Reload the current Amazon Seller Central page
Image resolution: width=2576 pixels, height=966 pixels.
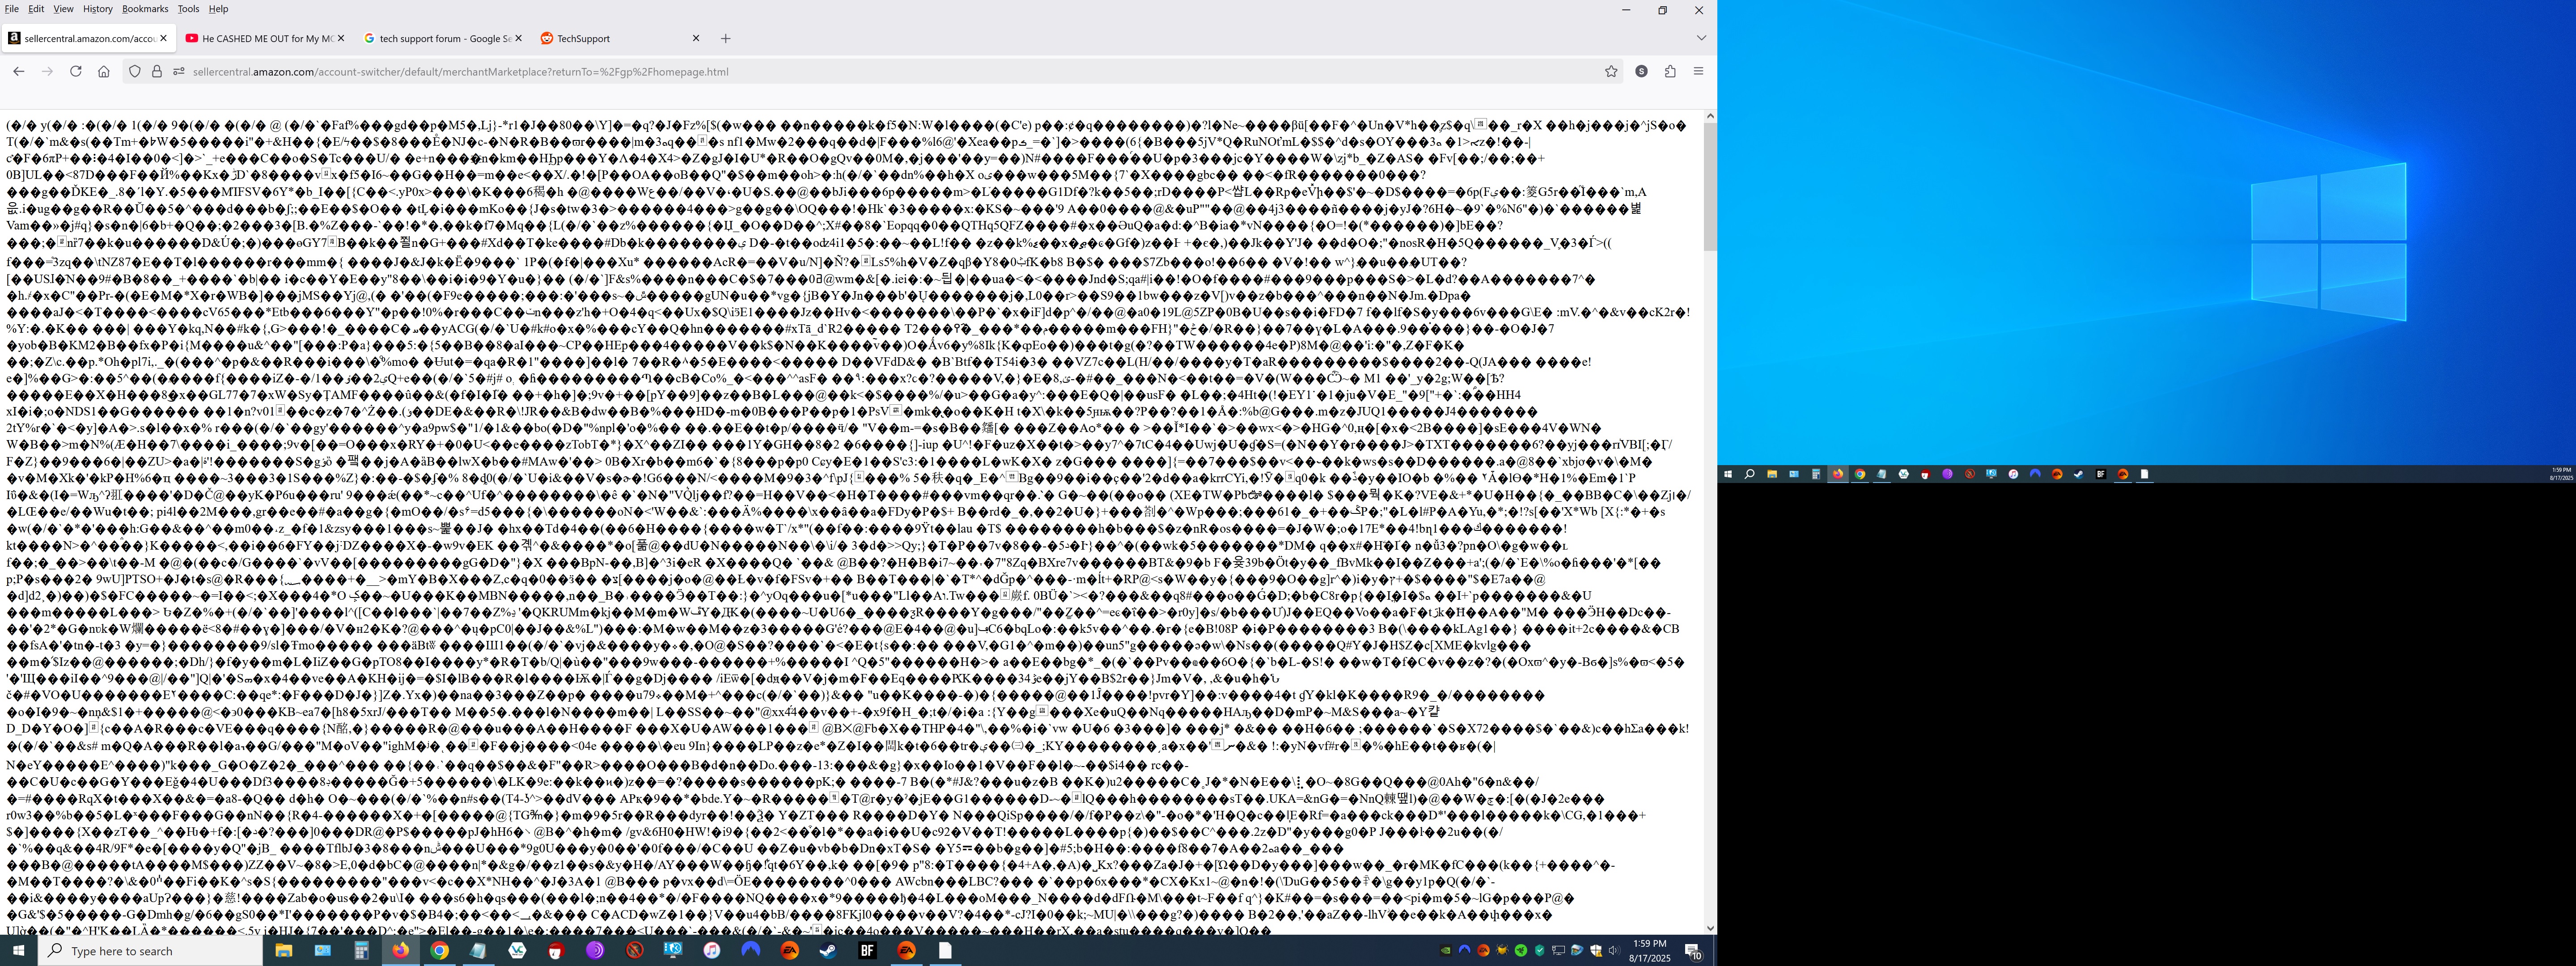(x=76, y=71)
